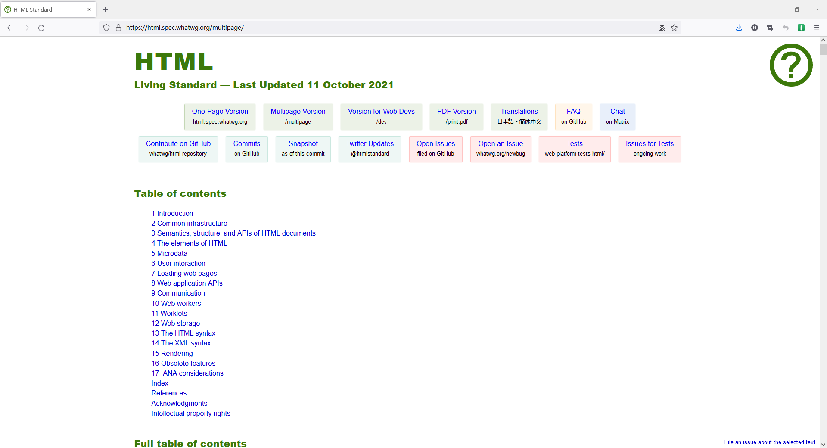Click the crop screenshot extension icon
Screen dimensions: 827x448
pos(770,28)
